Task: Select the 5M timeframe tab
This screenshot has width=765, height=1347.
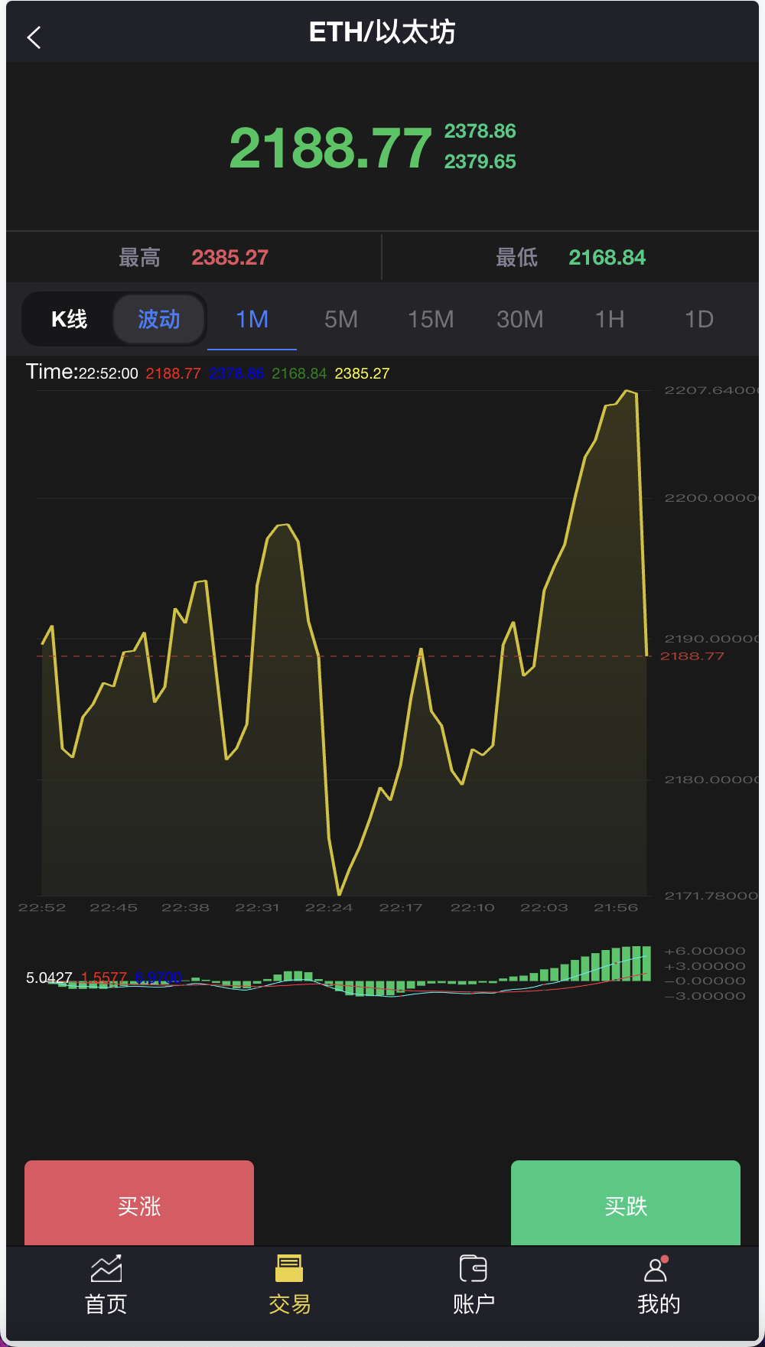Action: pyautogui.click(x=341, y=319)
